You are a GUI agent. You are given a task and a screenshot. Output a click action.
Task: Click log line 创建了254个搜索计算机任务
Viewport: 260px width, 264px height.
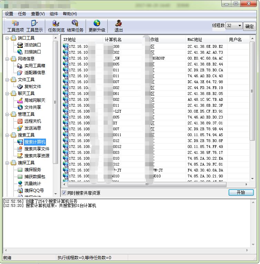tap(51, 201)
